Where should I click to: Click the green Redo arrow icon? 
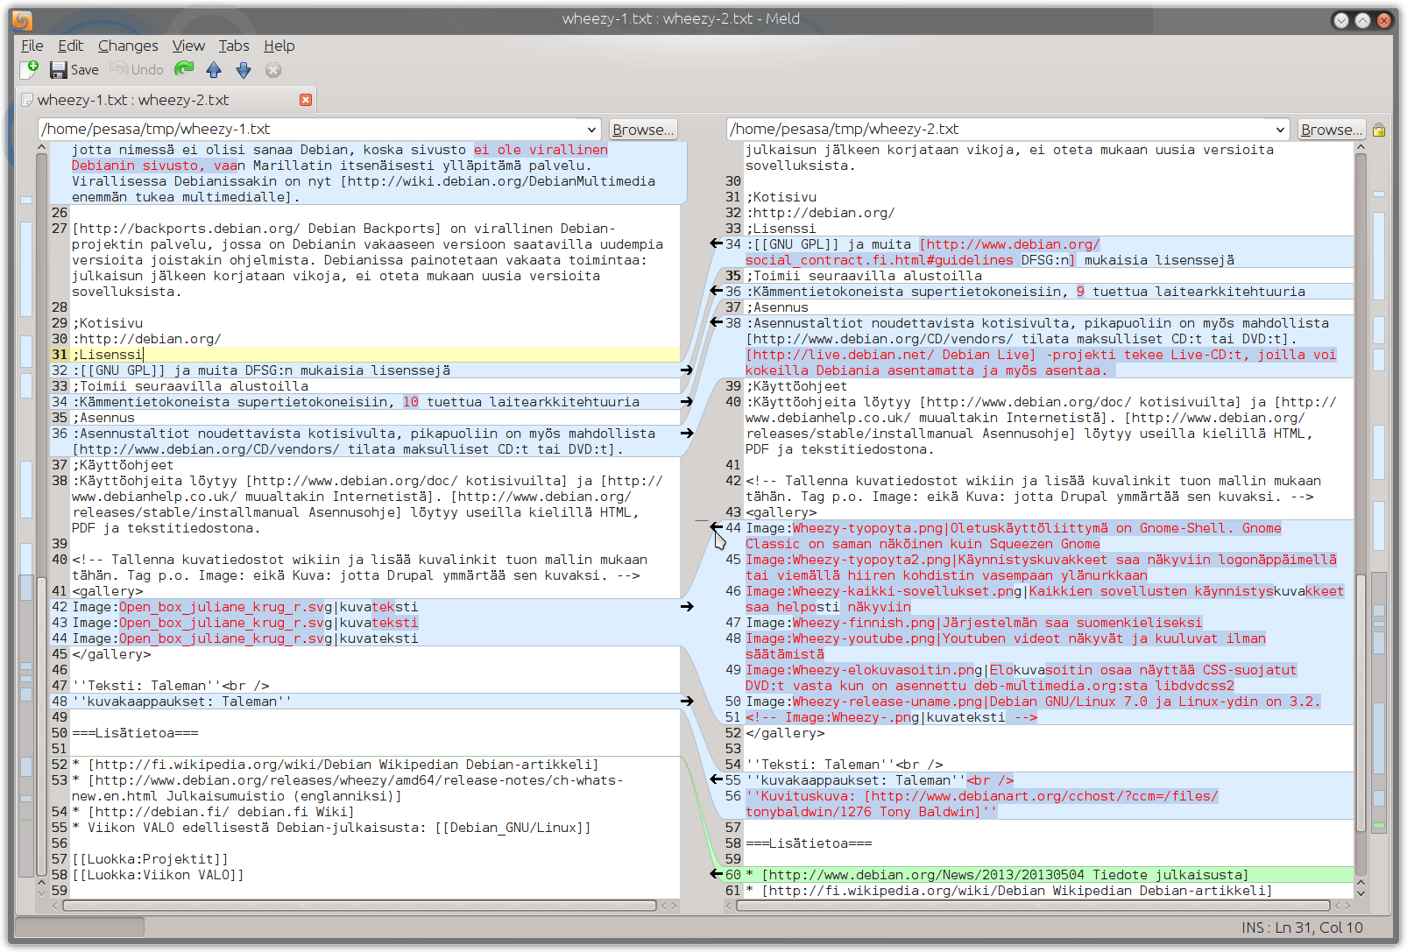coord(184,69)
